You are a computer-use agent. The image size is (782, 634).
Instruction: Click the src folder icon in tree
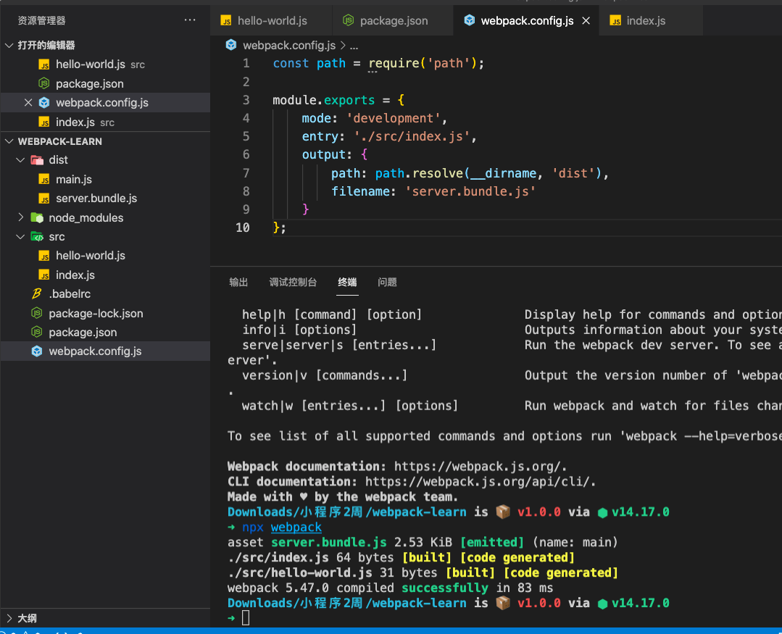[x=36, y=237]
